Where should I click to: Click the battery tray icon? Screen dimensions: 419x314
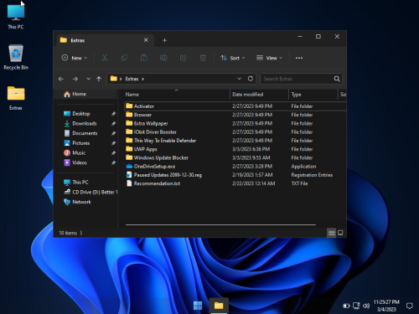coord(346,306)
